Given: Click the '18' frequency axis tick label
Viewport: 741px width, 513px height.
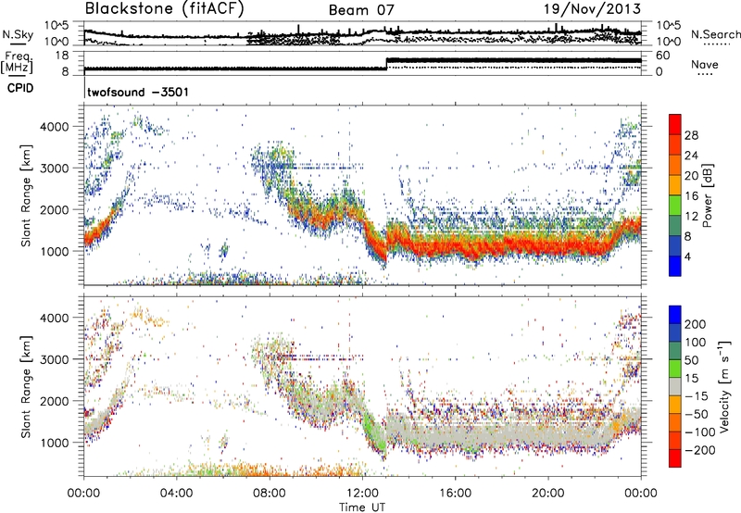Looking at the screenshot, I should coord(62,56).
